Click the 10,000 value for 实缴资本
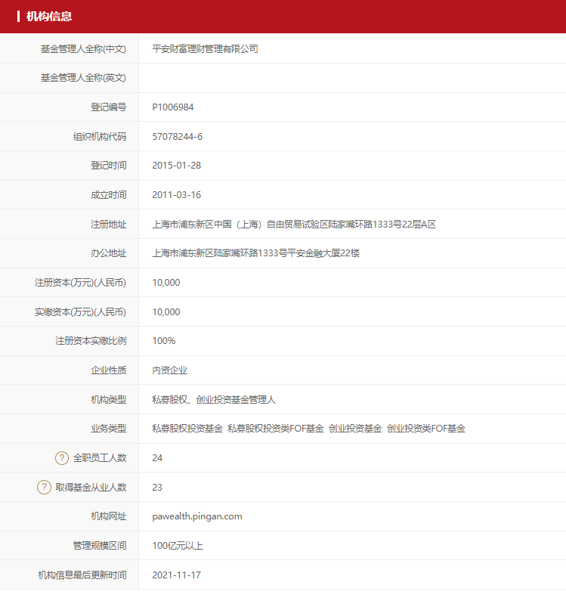 [166, 312]
